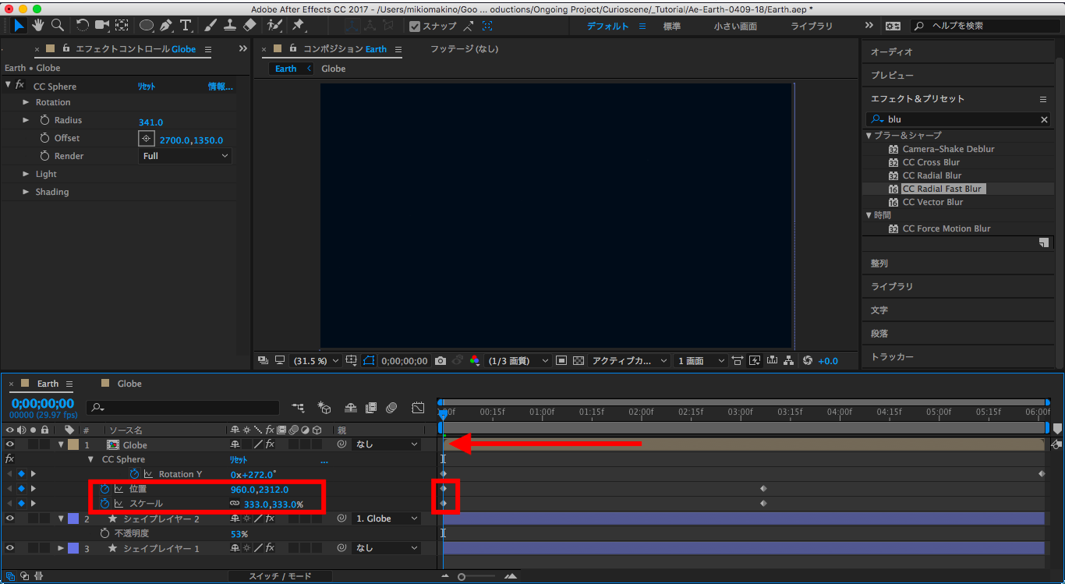Click the Globe layer label color swatch
Image resolution: width=1065 pixels, height=584 pixels.
point(73,444)
